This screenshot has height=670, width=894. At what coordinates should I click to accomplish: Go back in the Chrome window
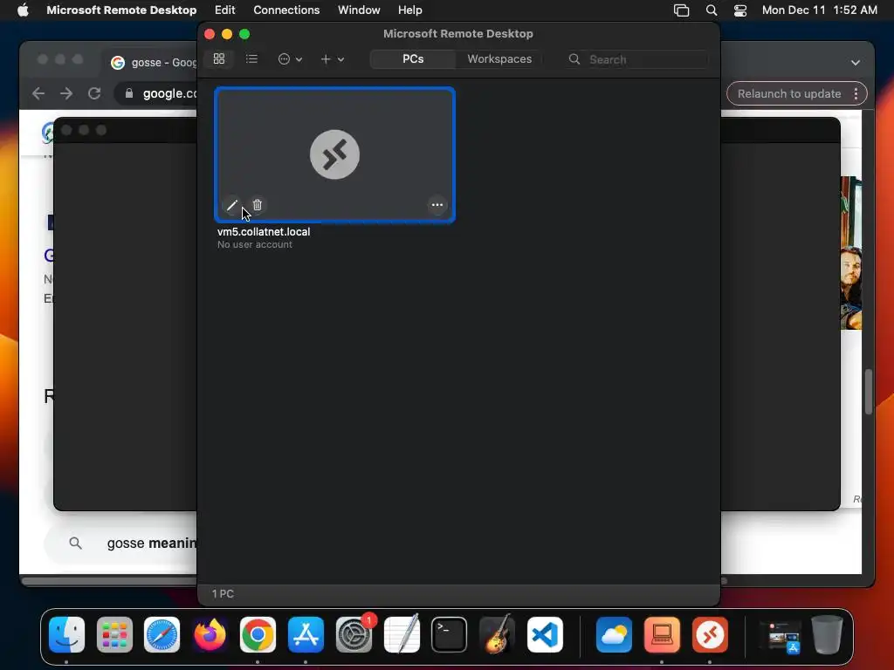38,93
